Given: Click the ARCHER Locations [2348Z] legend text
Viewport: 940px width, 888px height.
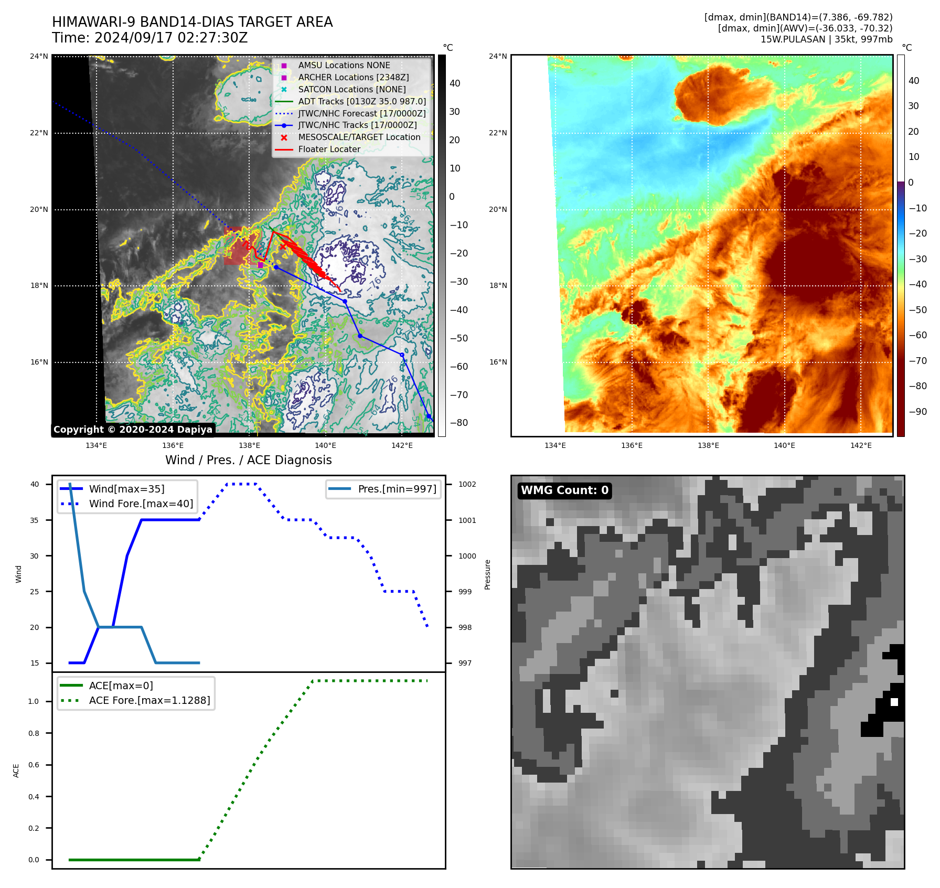Looking at the screenshot, I should pyautogui.click(x=353, y=78).
